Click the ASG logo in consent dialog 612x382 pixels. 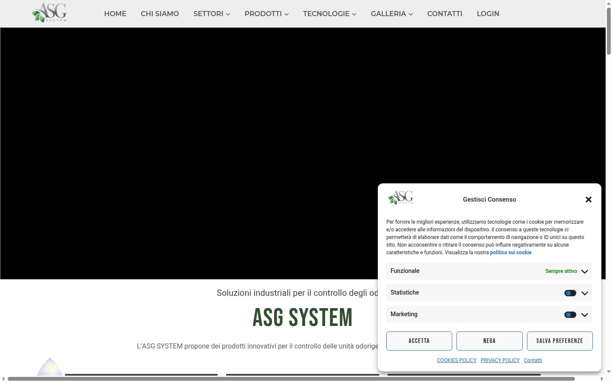400,197
